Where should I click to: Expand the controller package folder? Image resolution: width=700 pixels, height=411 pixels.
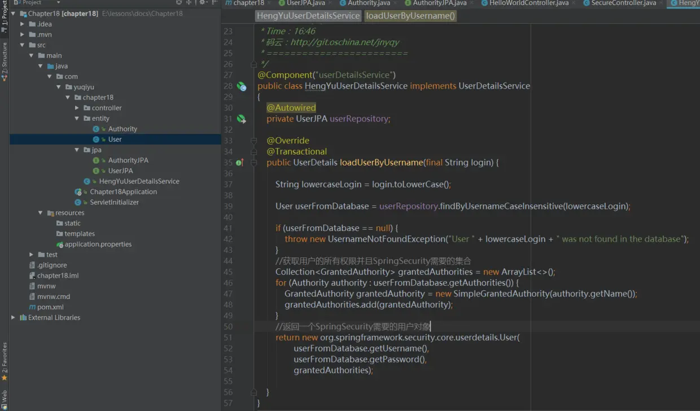click(x=77, y=108)
